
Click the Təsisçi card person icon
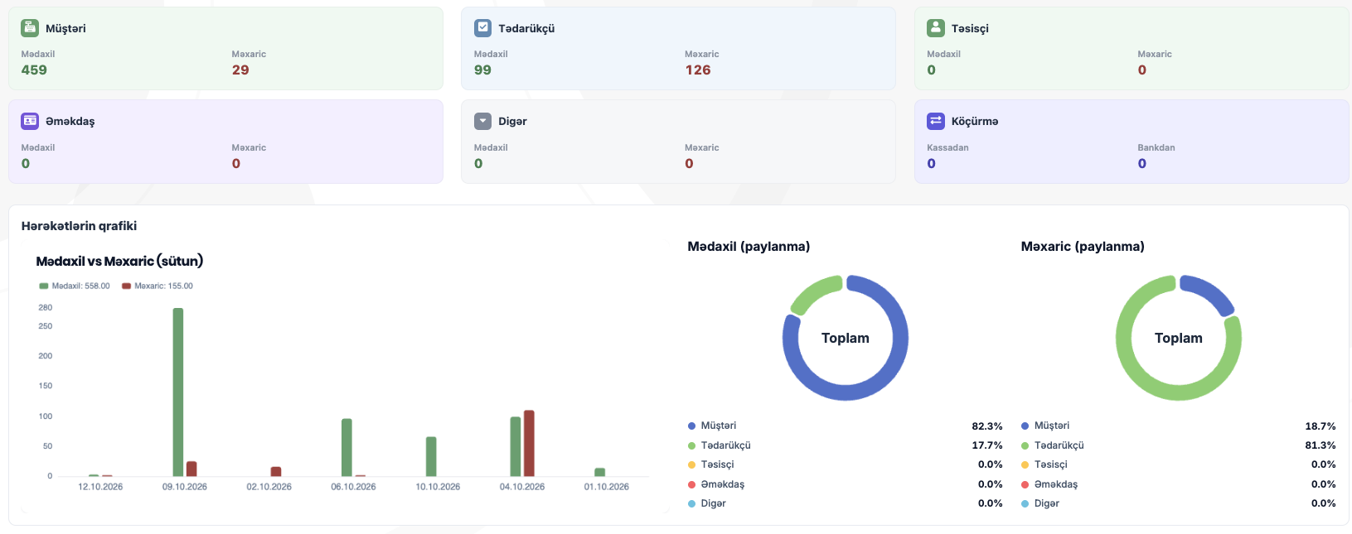[x=936, y=27]
